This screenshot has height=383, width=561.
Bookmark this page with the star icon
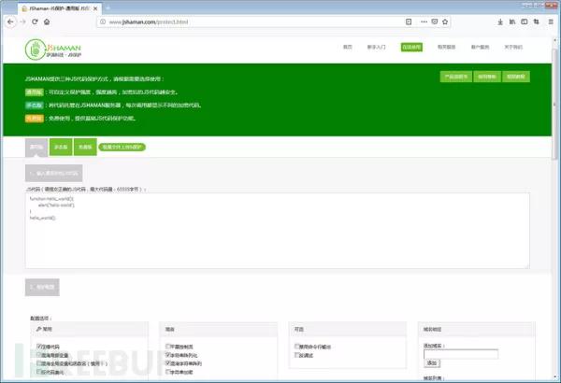(x=445, y=21)
